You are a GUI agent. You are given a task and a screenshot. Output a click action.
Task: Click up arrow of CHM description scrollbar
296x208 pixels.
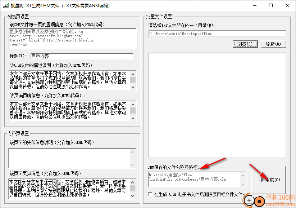[x=133, y=74]
